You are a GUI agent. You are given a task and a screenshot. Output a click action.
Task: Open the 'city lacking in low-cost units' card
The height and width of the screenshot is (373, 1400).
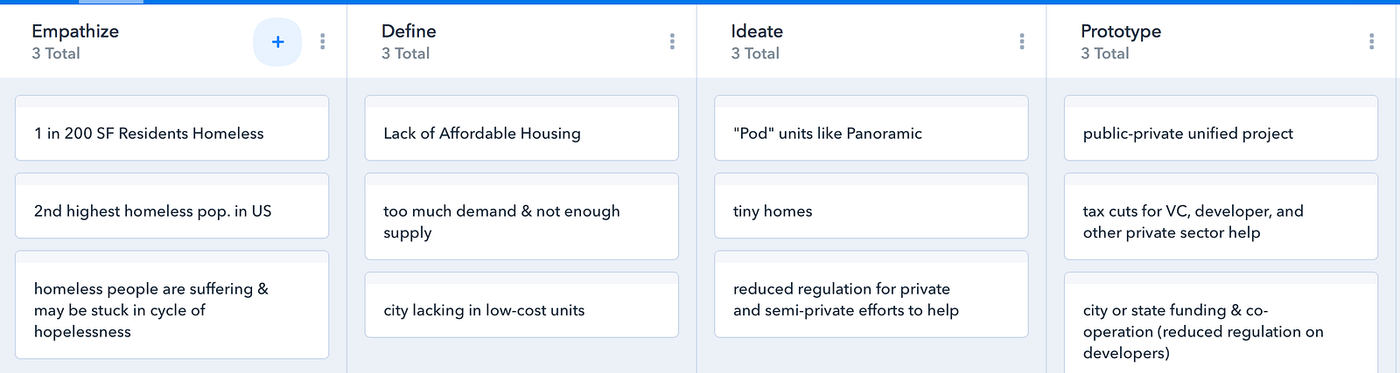pyautogui.click(x=521, y=310)
